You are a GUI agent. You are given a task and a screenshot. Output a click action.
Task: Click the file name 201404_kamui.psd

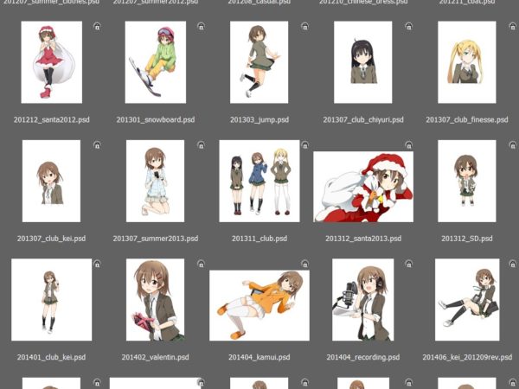pos(259,357)
